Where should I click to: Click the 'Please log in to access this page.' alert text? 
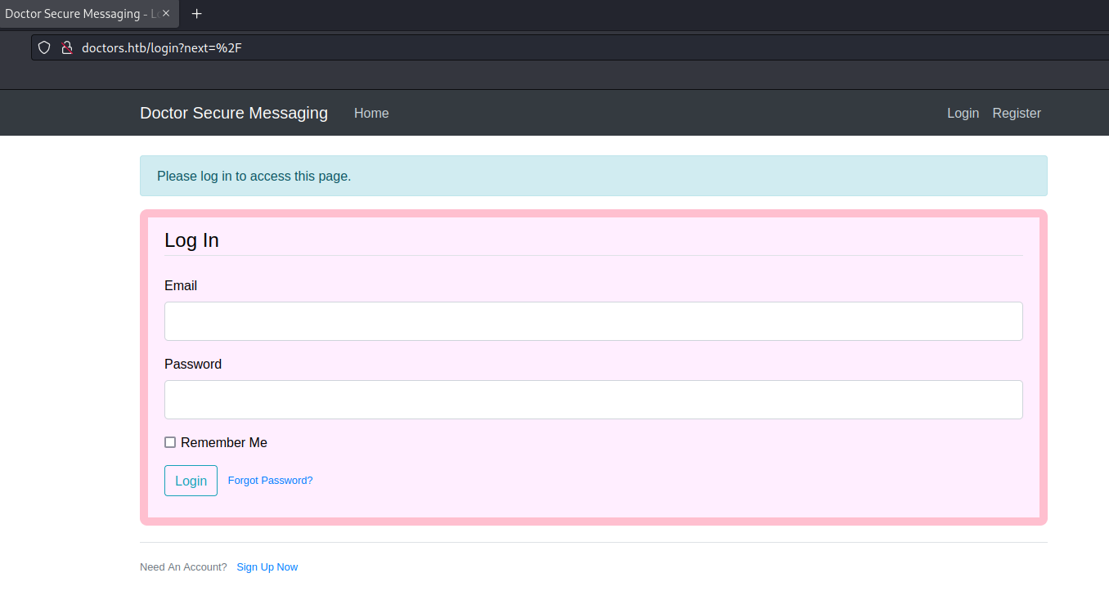point(254,176)
